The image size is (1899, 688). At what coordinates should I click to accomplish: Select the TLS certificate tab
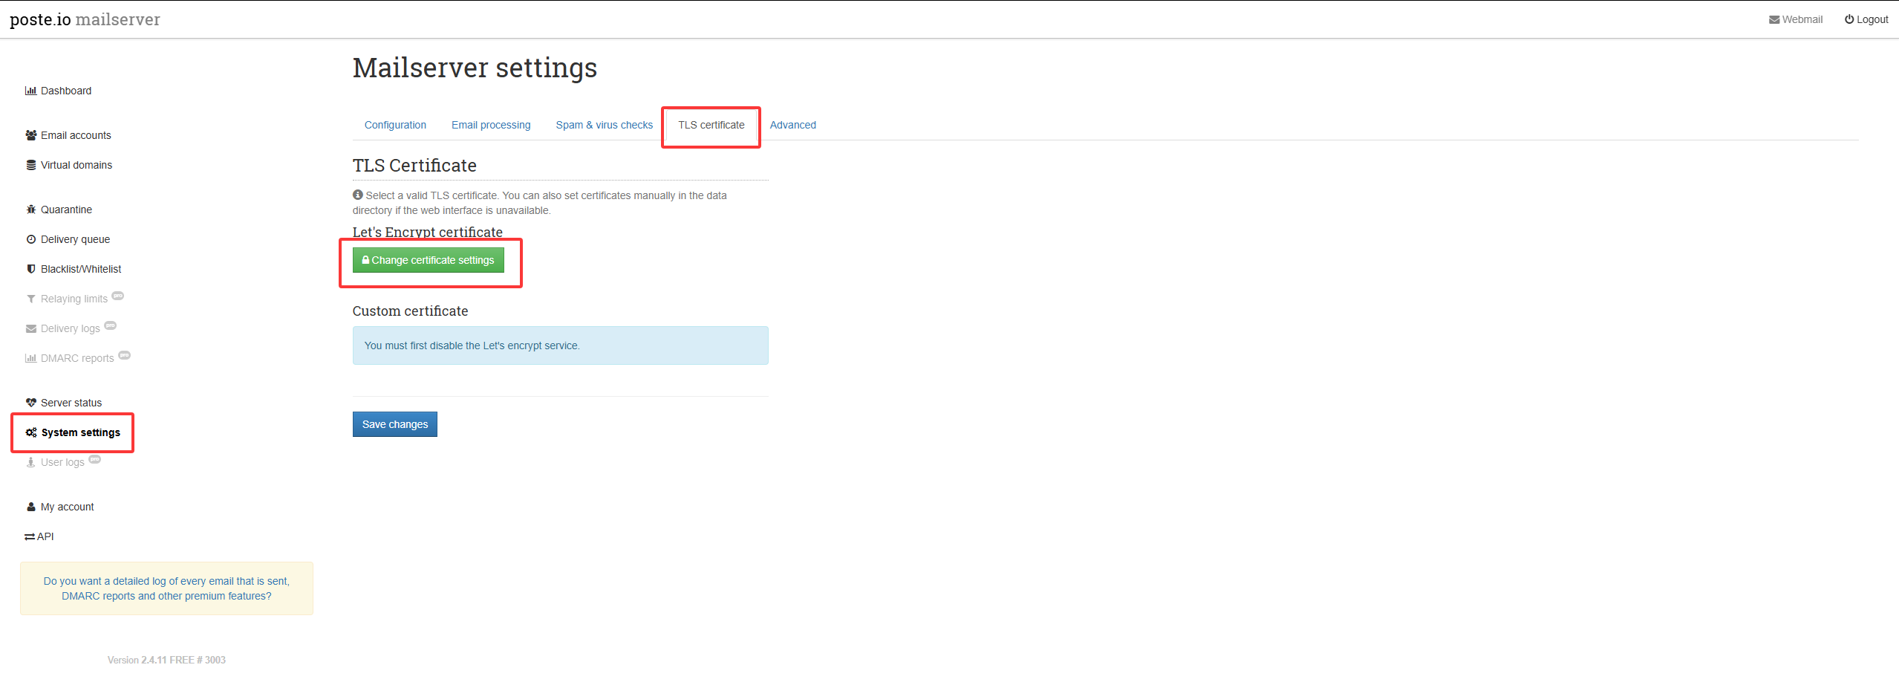[711, 125]
